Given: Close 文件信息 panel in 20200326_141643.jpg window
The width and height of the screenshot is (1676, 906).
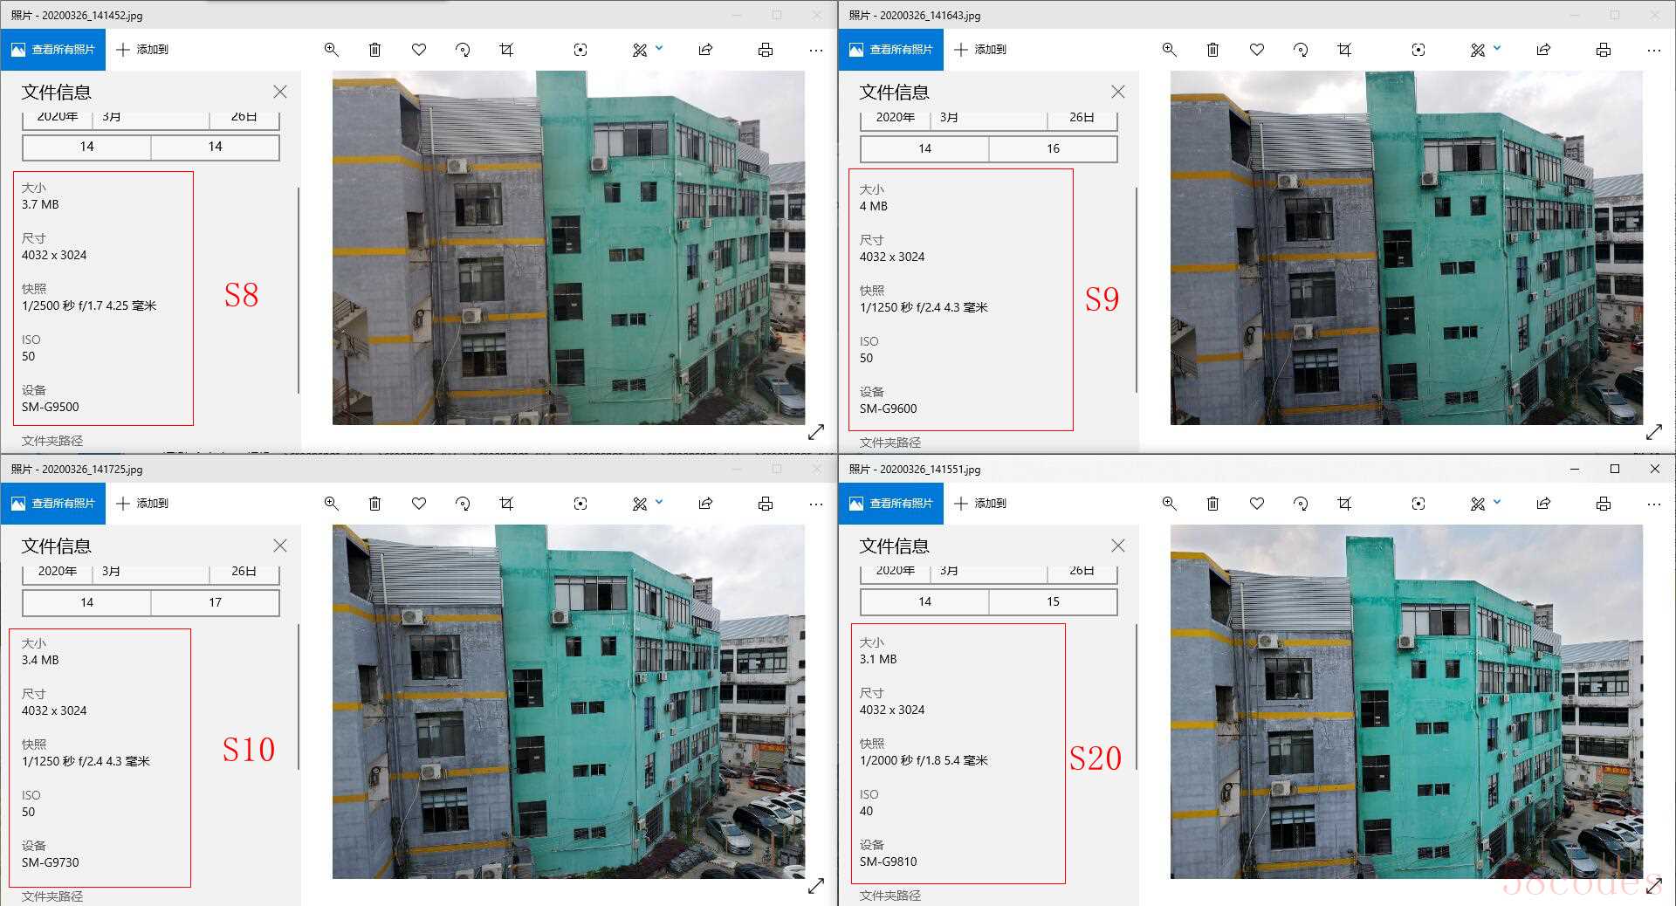Looking at the screenshot, I should (x=1117, y=92).
